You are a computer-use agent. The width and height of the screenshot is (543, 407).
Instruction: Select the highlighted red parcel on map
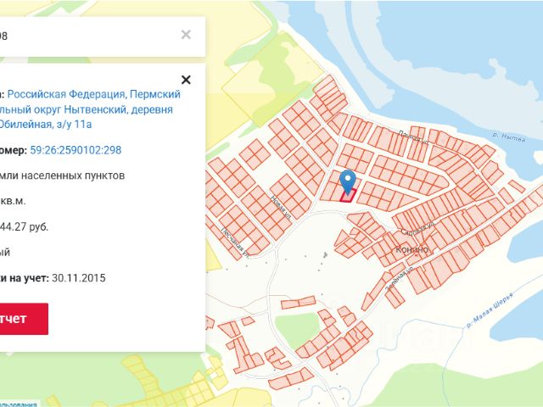click(x=349, y=196)
